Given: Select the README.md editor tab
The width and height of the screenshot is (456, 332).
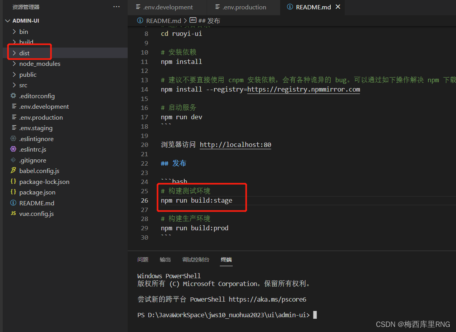Looking at the screenshot, I should pyautogui.click(x=313, y=7).
